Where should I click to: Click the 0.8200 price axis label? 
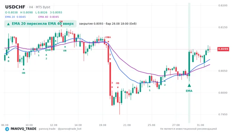coord(223,6)
